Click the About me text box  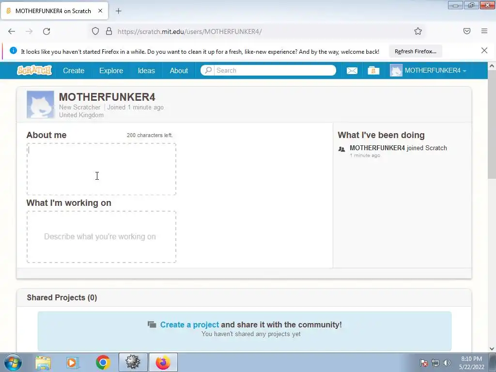101,169
